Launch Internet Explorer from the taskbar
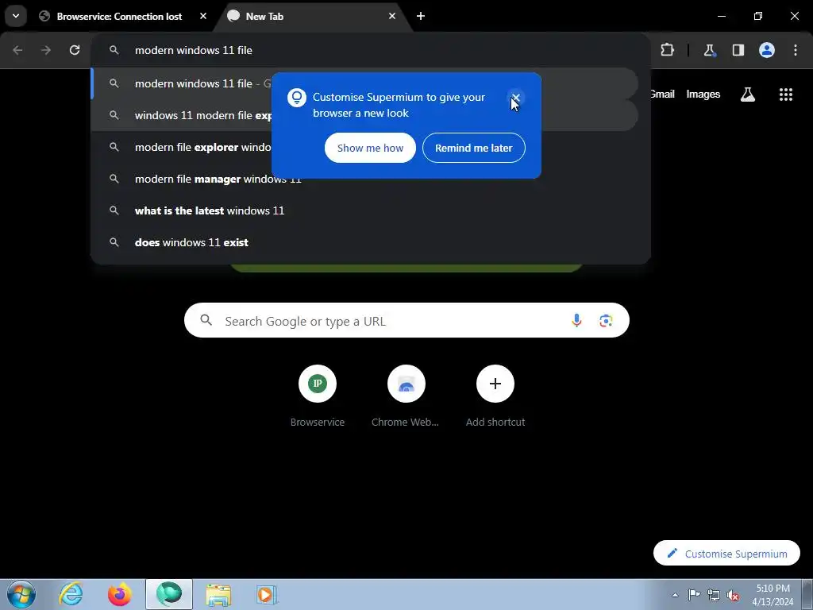 [71, 594]
